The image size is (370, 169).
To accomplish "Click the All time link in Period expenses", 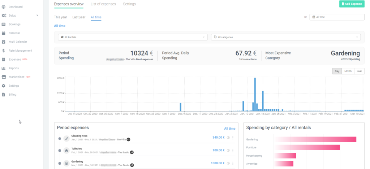I will pos(229,129).
